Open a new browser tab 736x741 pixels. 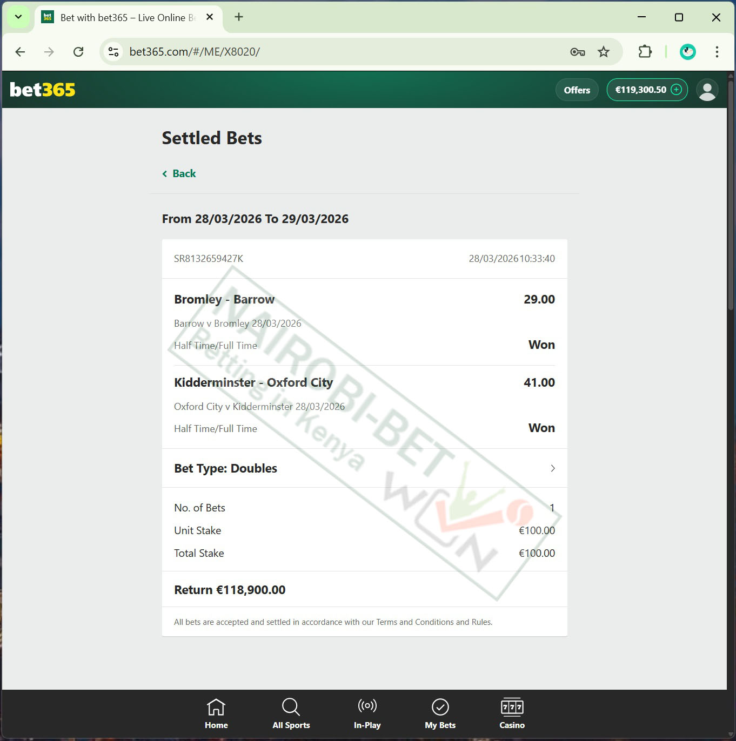pyautogui.click(x=238, y=17)
